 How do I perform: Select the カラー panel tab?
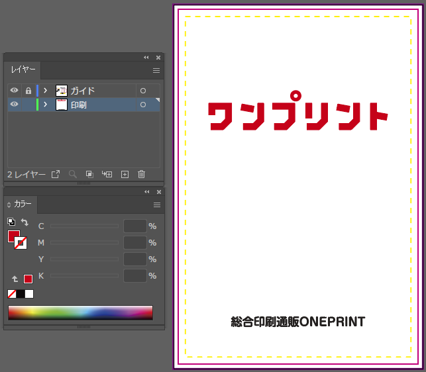click(23, 205)
